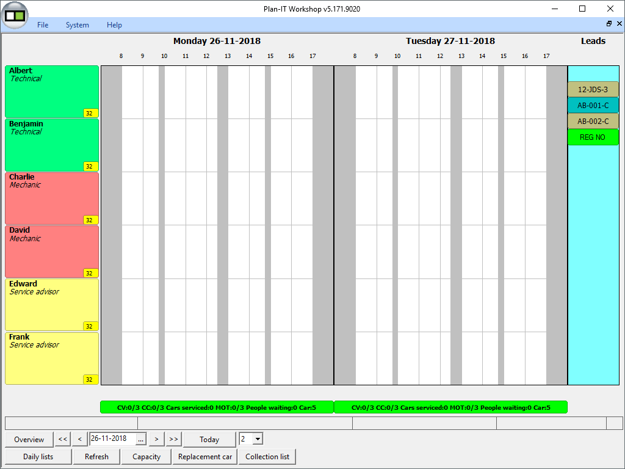Click the Plan-IT application logo icon
Image resolution: width=625 pixels, height=469 pixels.
[x=16, y=15]
